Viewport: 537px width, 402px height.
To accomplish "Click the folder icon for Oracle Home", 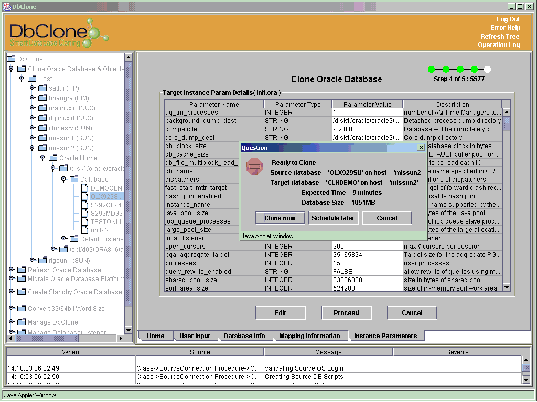I will point(53,158).
